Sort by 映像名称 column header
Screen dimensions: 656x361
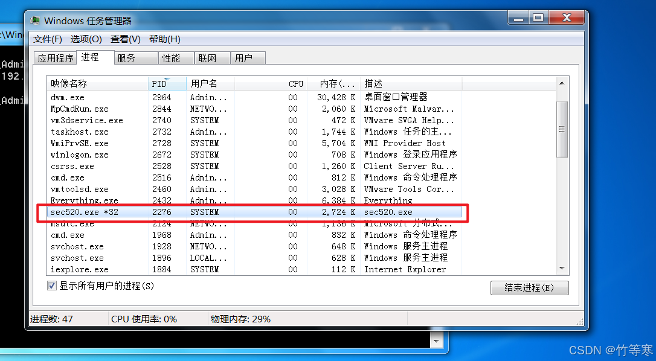pos(97,84)
